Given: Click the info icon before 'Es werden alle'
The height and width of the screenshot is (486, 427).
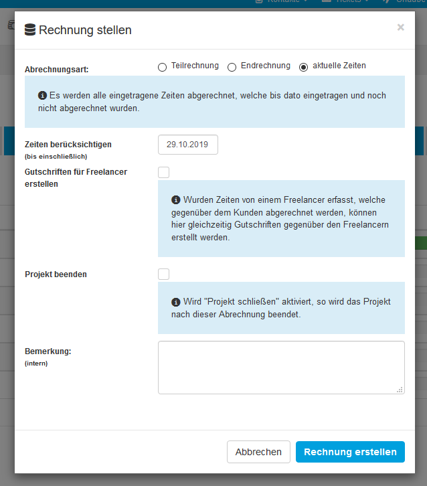Looking at the screenshot, I should (42, 96).
